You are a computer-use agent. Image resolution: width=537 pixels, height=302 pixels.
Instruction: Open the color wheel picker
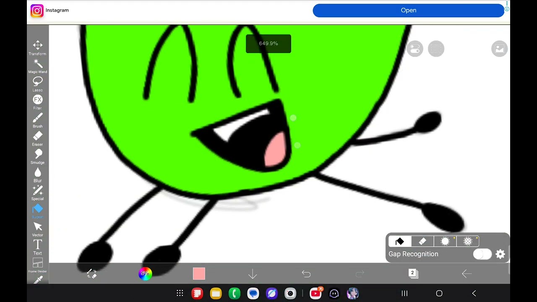145,273
